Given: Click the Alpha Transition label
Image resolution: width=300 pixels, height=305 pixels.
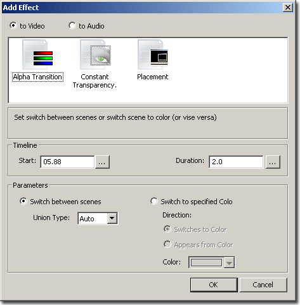Looking at the screenshot, I should (37, 77).
